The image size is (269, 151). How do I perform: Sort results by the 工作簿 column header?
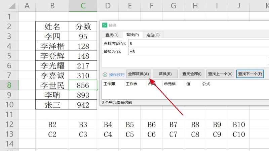110,84
